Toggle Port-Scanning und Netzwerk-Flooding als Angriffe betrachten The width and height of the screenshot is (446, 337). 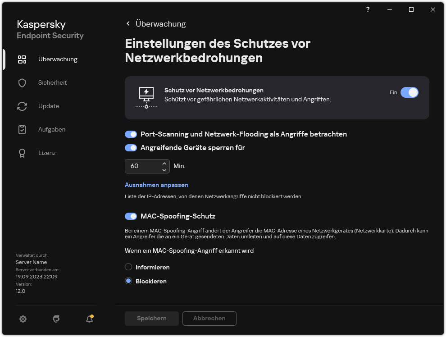[131, 134]
